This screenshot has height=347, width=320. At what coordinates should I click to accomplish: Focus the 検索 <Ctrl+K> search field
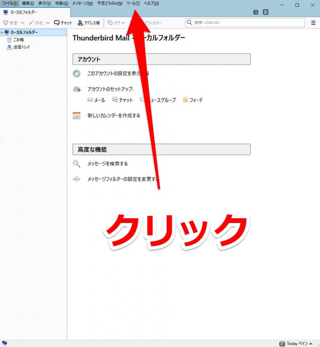245,23
